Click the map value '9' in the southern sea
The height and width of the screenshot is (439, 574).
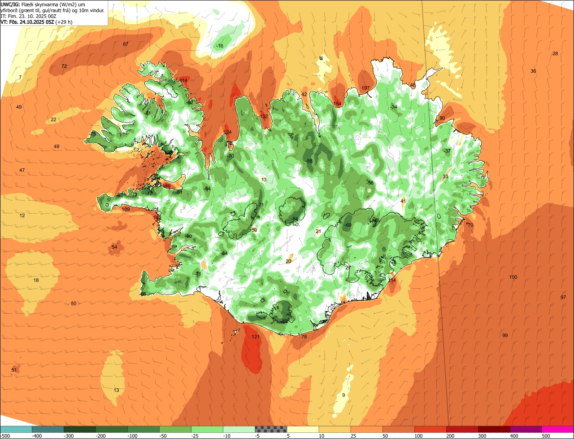point(344,395)
